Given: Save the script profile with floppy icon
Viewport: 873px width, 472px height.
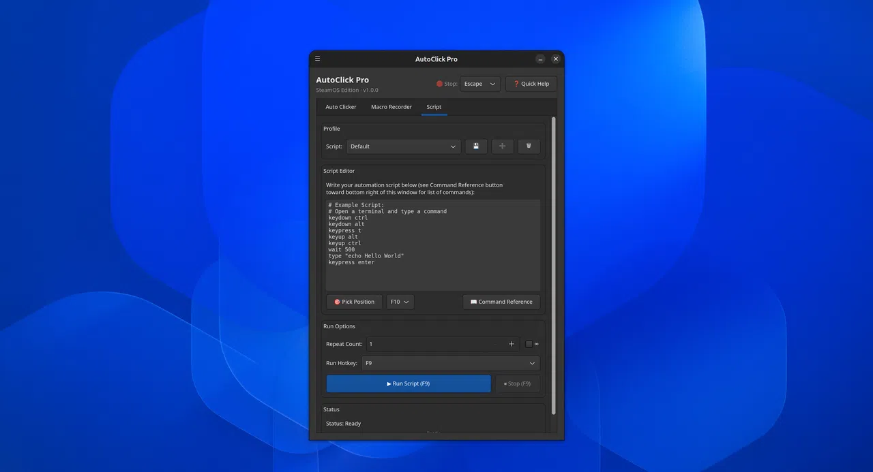Looking at the screenshot, I should point(476,146).
